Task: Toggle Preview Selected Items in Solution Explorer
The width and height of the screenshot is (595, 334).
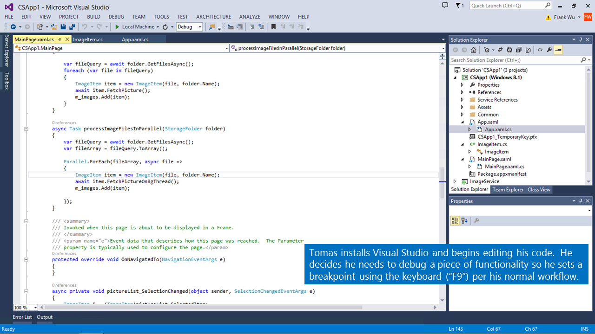Action: coord(558,50)
